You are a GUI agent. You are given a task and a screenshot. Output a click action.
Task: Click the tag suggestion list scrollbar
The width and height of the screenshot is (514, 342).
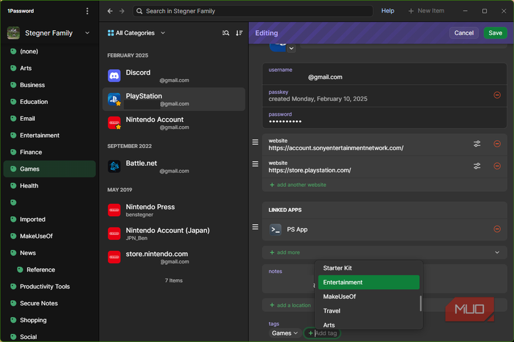pyautogui.click(x=421, y=303)
